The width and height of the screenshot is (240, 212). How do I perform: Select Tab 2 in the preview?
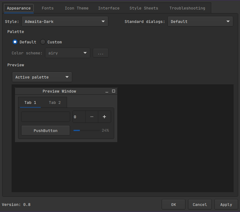55,103
